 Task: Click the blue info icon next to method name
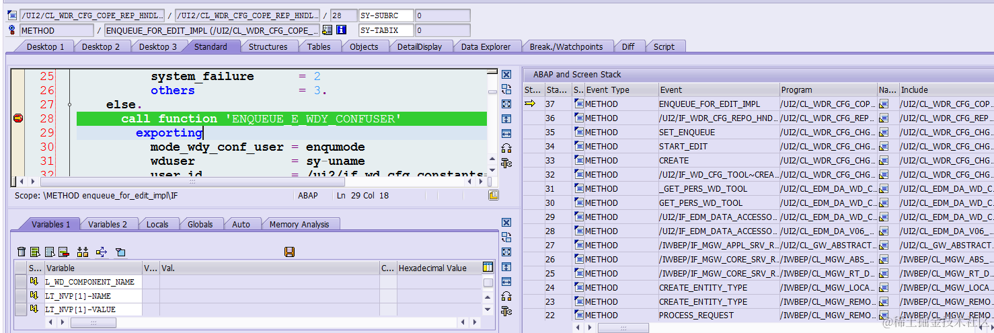[341, 30]
